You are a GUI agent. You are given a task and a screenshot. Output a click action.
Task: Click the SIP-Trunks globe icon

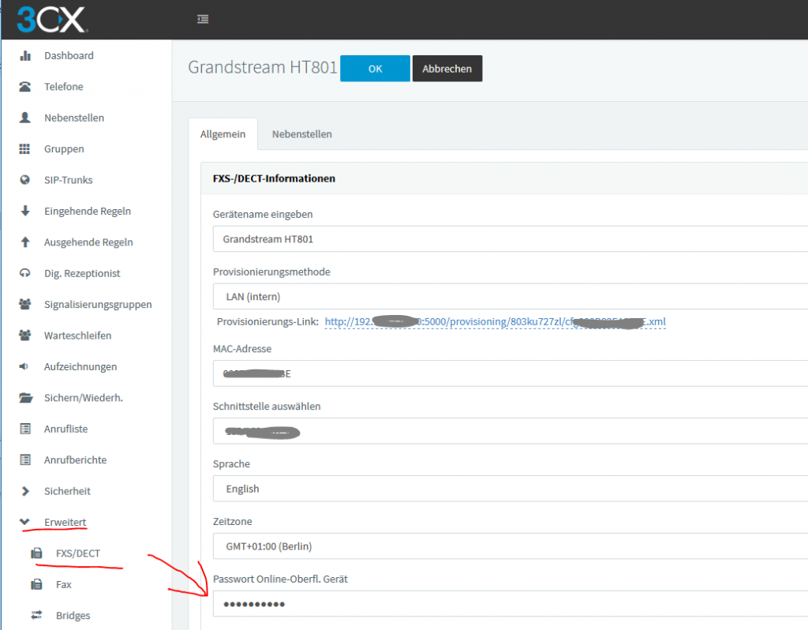pyautogui.click(x=24, y=180)
